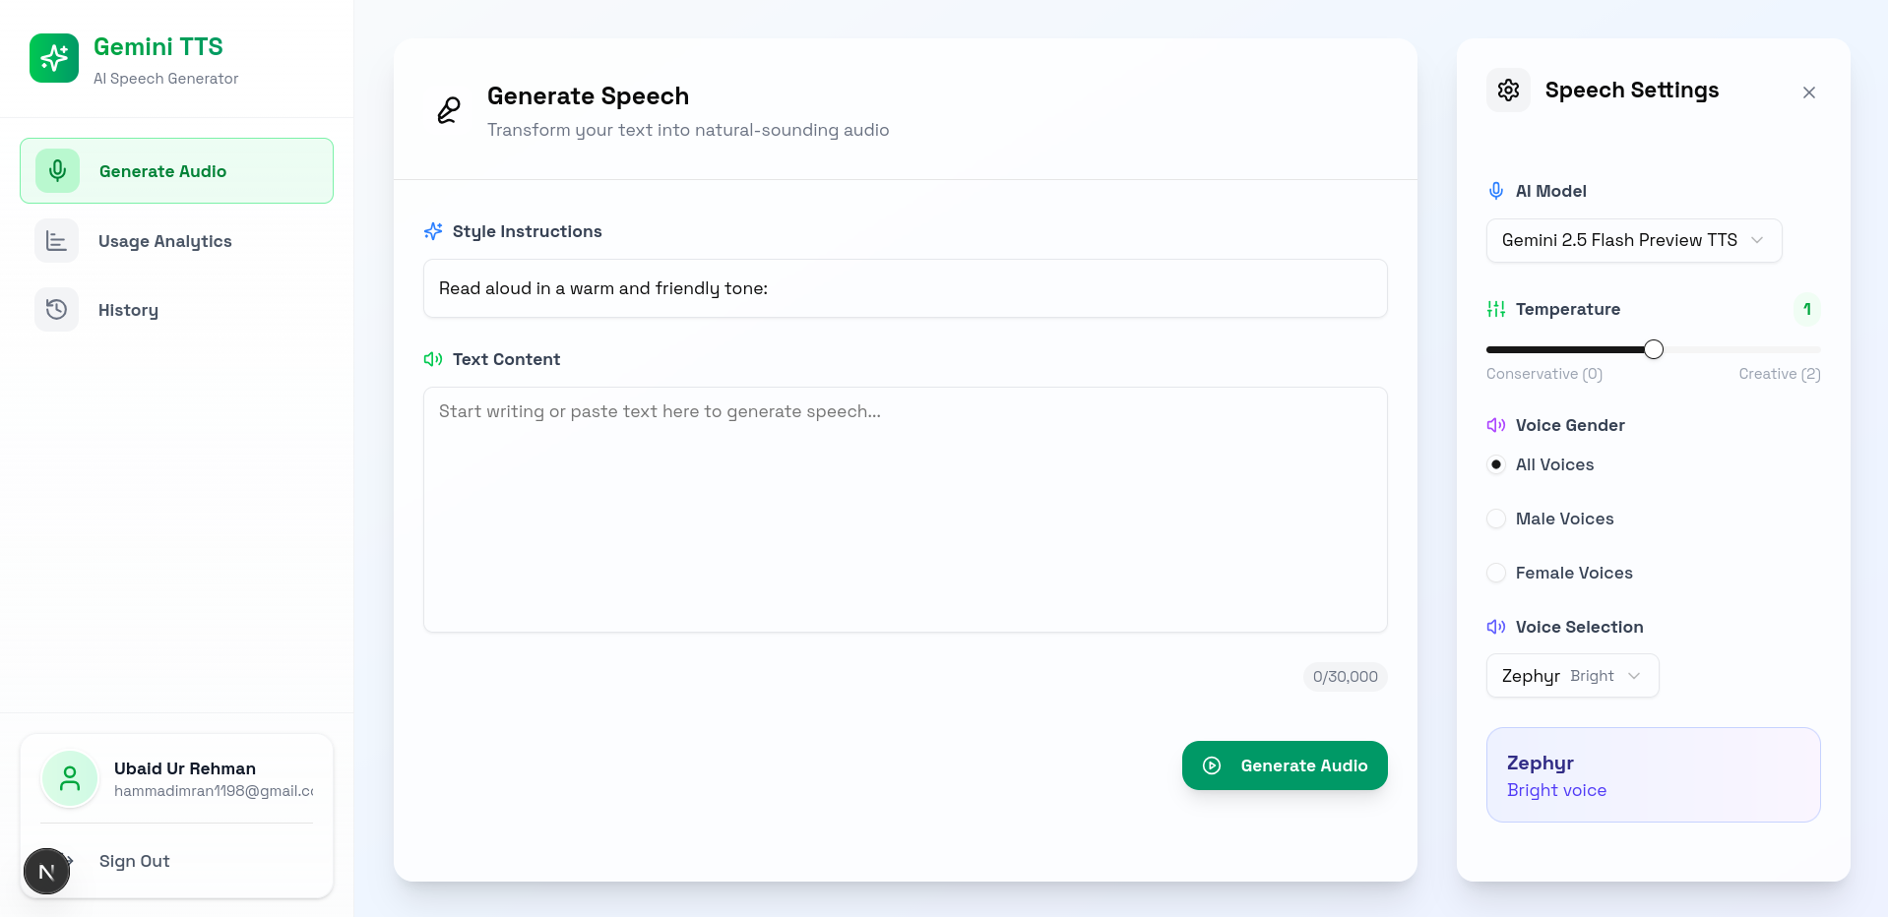The height and width of the screenshot is (917, 1888).
Task: Open the AI Model dropdown
Action: click(x=1632, y=240)
